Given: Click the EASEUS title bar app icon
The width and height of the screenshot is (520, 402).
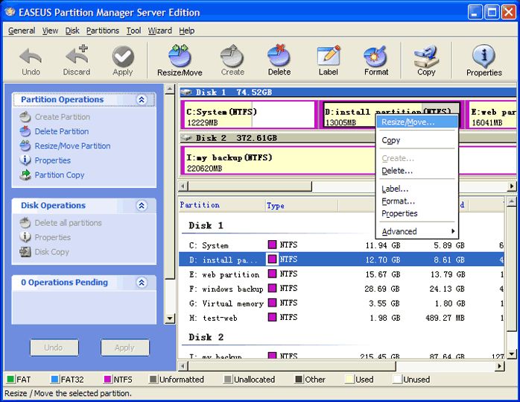Looking at the screenshot, I should click(10, 12).
